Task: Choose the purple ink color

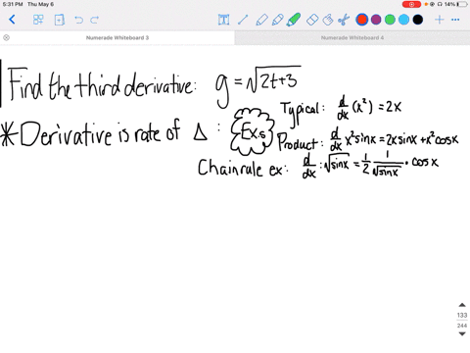Action: click(376, 20)
